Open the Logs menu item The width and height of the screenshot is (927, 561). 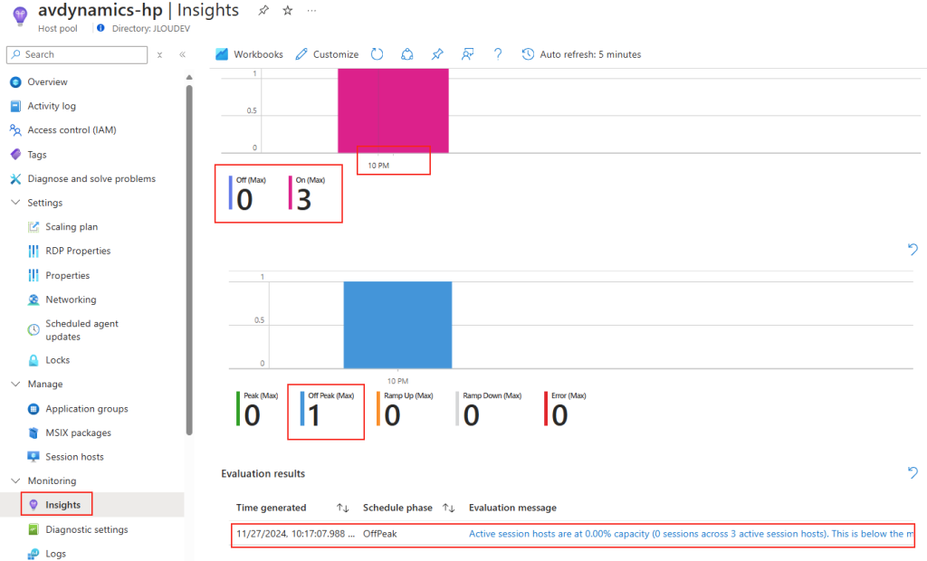(55, 554)
